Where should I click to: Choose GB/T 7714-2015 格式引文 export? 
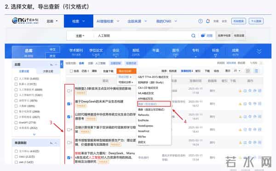point(153,77)
